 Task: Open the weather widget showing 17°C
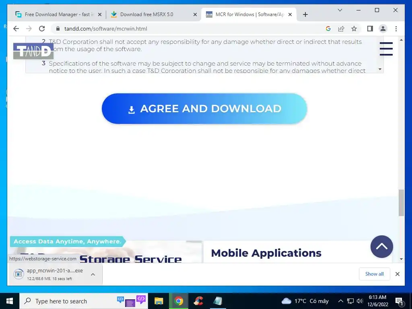click(305, 301)
